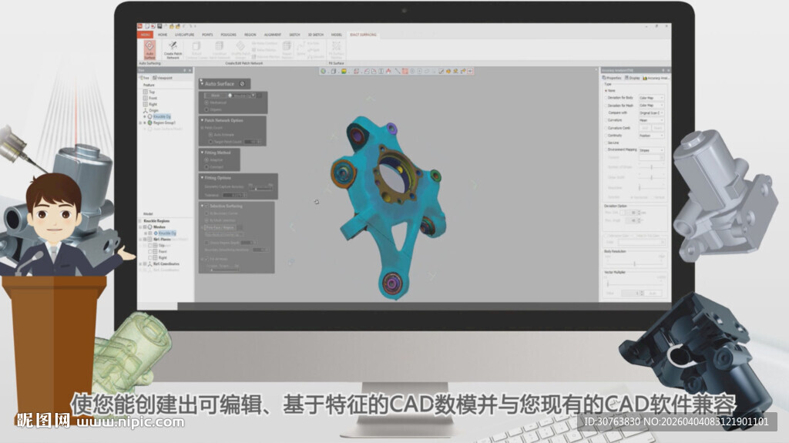Click the app logo in title bar

coord(140,26)
